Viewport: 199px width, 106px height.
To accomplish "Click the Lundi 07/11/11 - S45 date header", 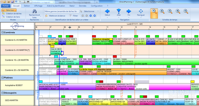I will [x=135, y=24].
